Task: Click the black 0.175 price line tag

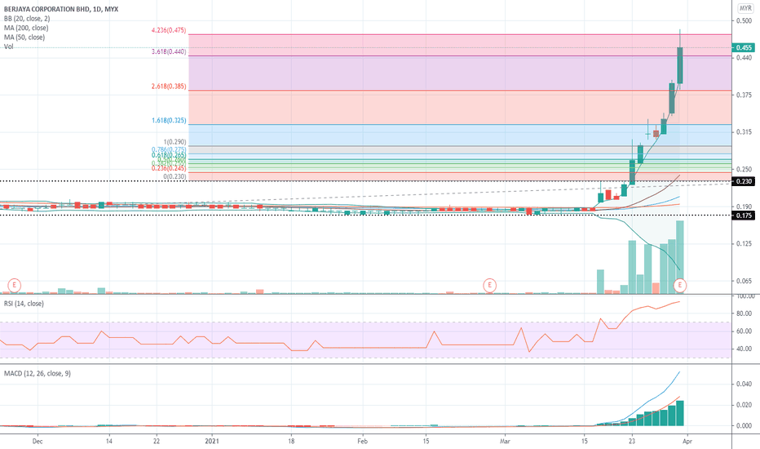Action: (744, 215)
